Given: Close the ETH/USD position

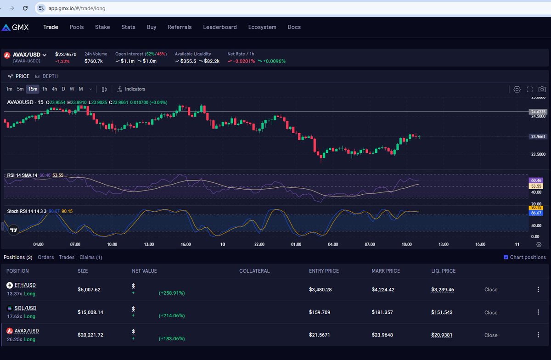Looking at the screenshot, I should click(491, 290).
